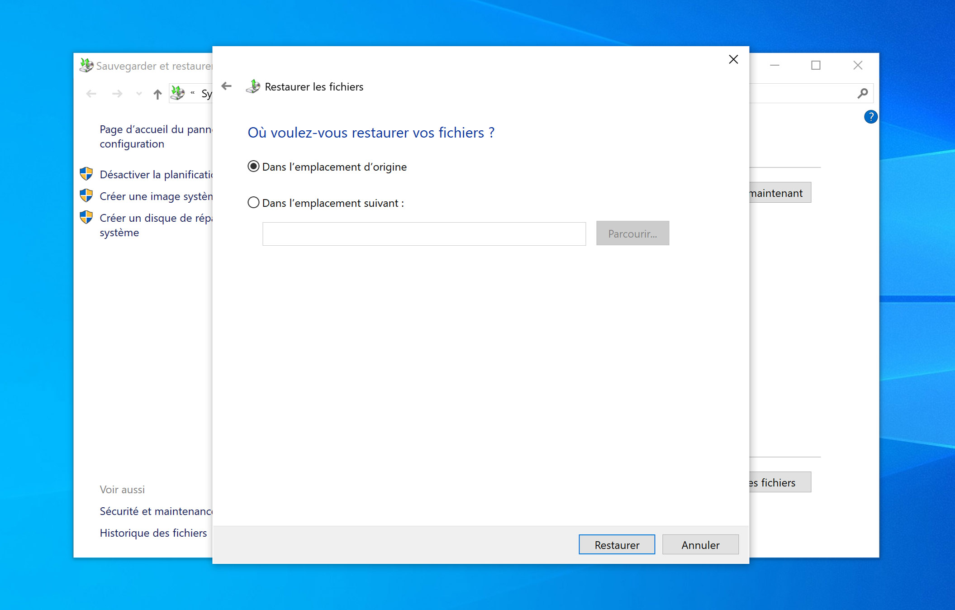Click the shield icon beside Créer une image système
The width and height of the screenshot is (955, 610).
(86, 195)
